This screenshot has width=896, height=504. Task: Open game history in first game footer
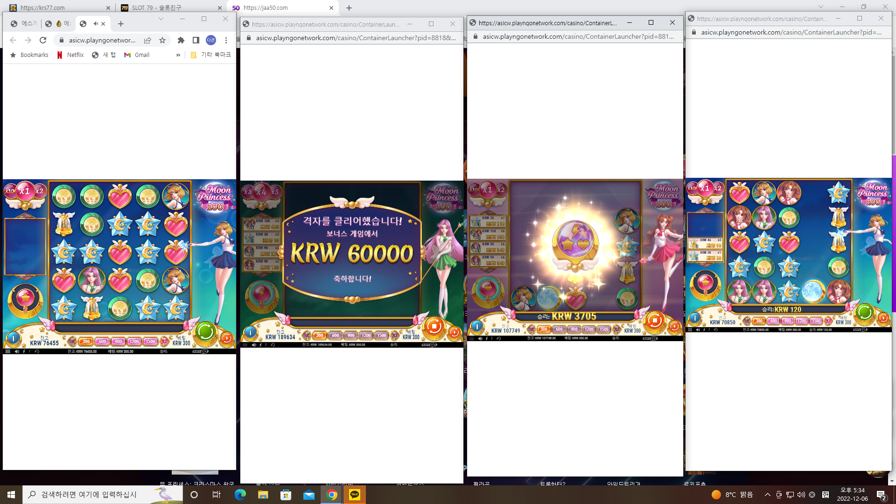(37, 351)
